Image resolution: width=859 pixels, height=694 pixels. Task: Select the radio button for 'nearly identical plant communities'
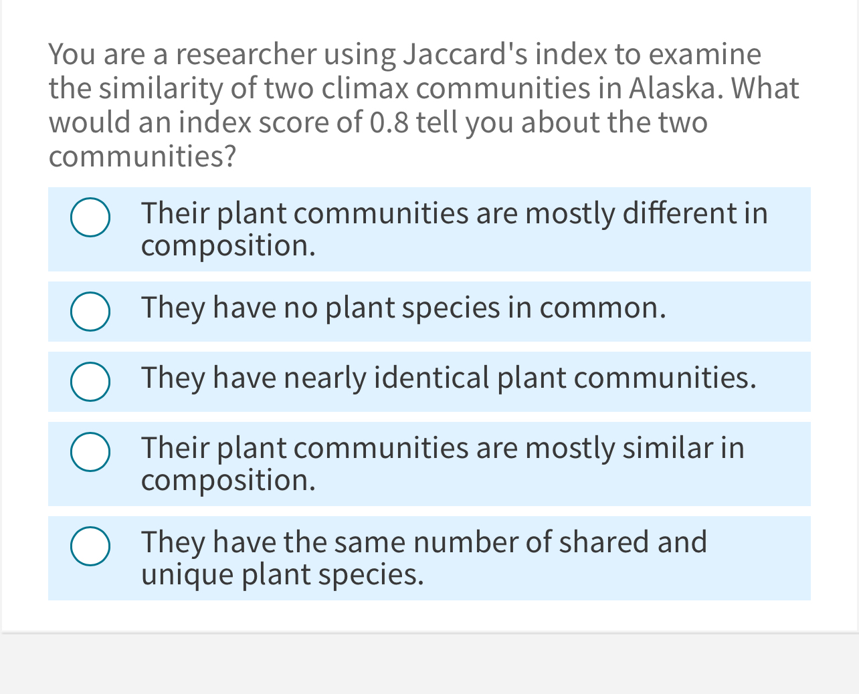pyautogui.click(x=90, y=381)
